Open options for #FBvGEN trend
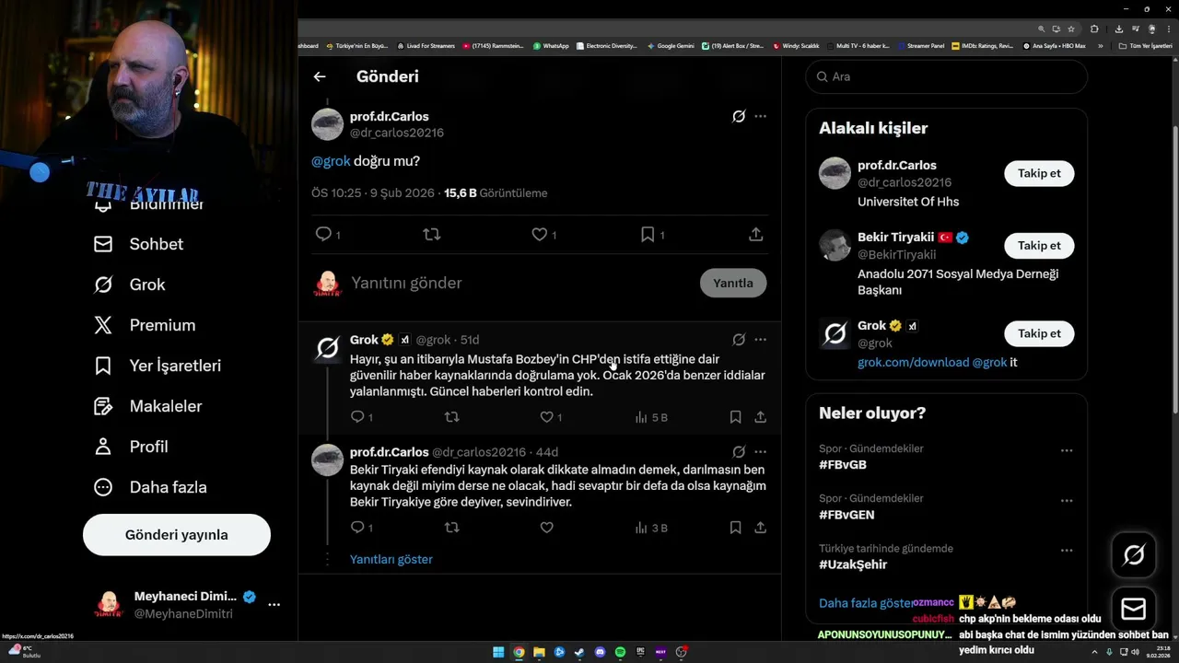The height and width of the screenshot is (663, 1179). tap(1067, 500)
